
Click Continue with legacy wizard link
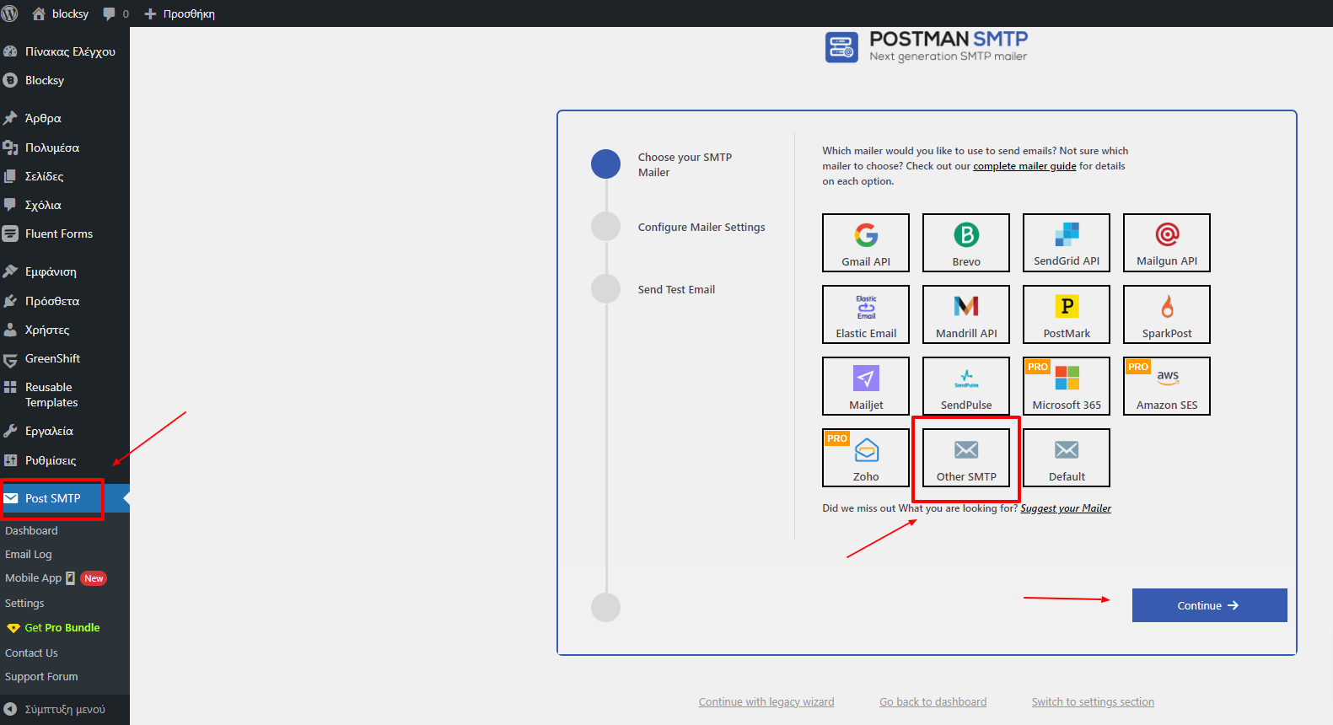(766, 701)
